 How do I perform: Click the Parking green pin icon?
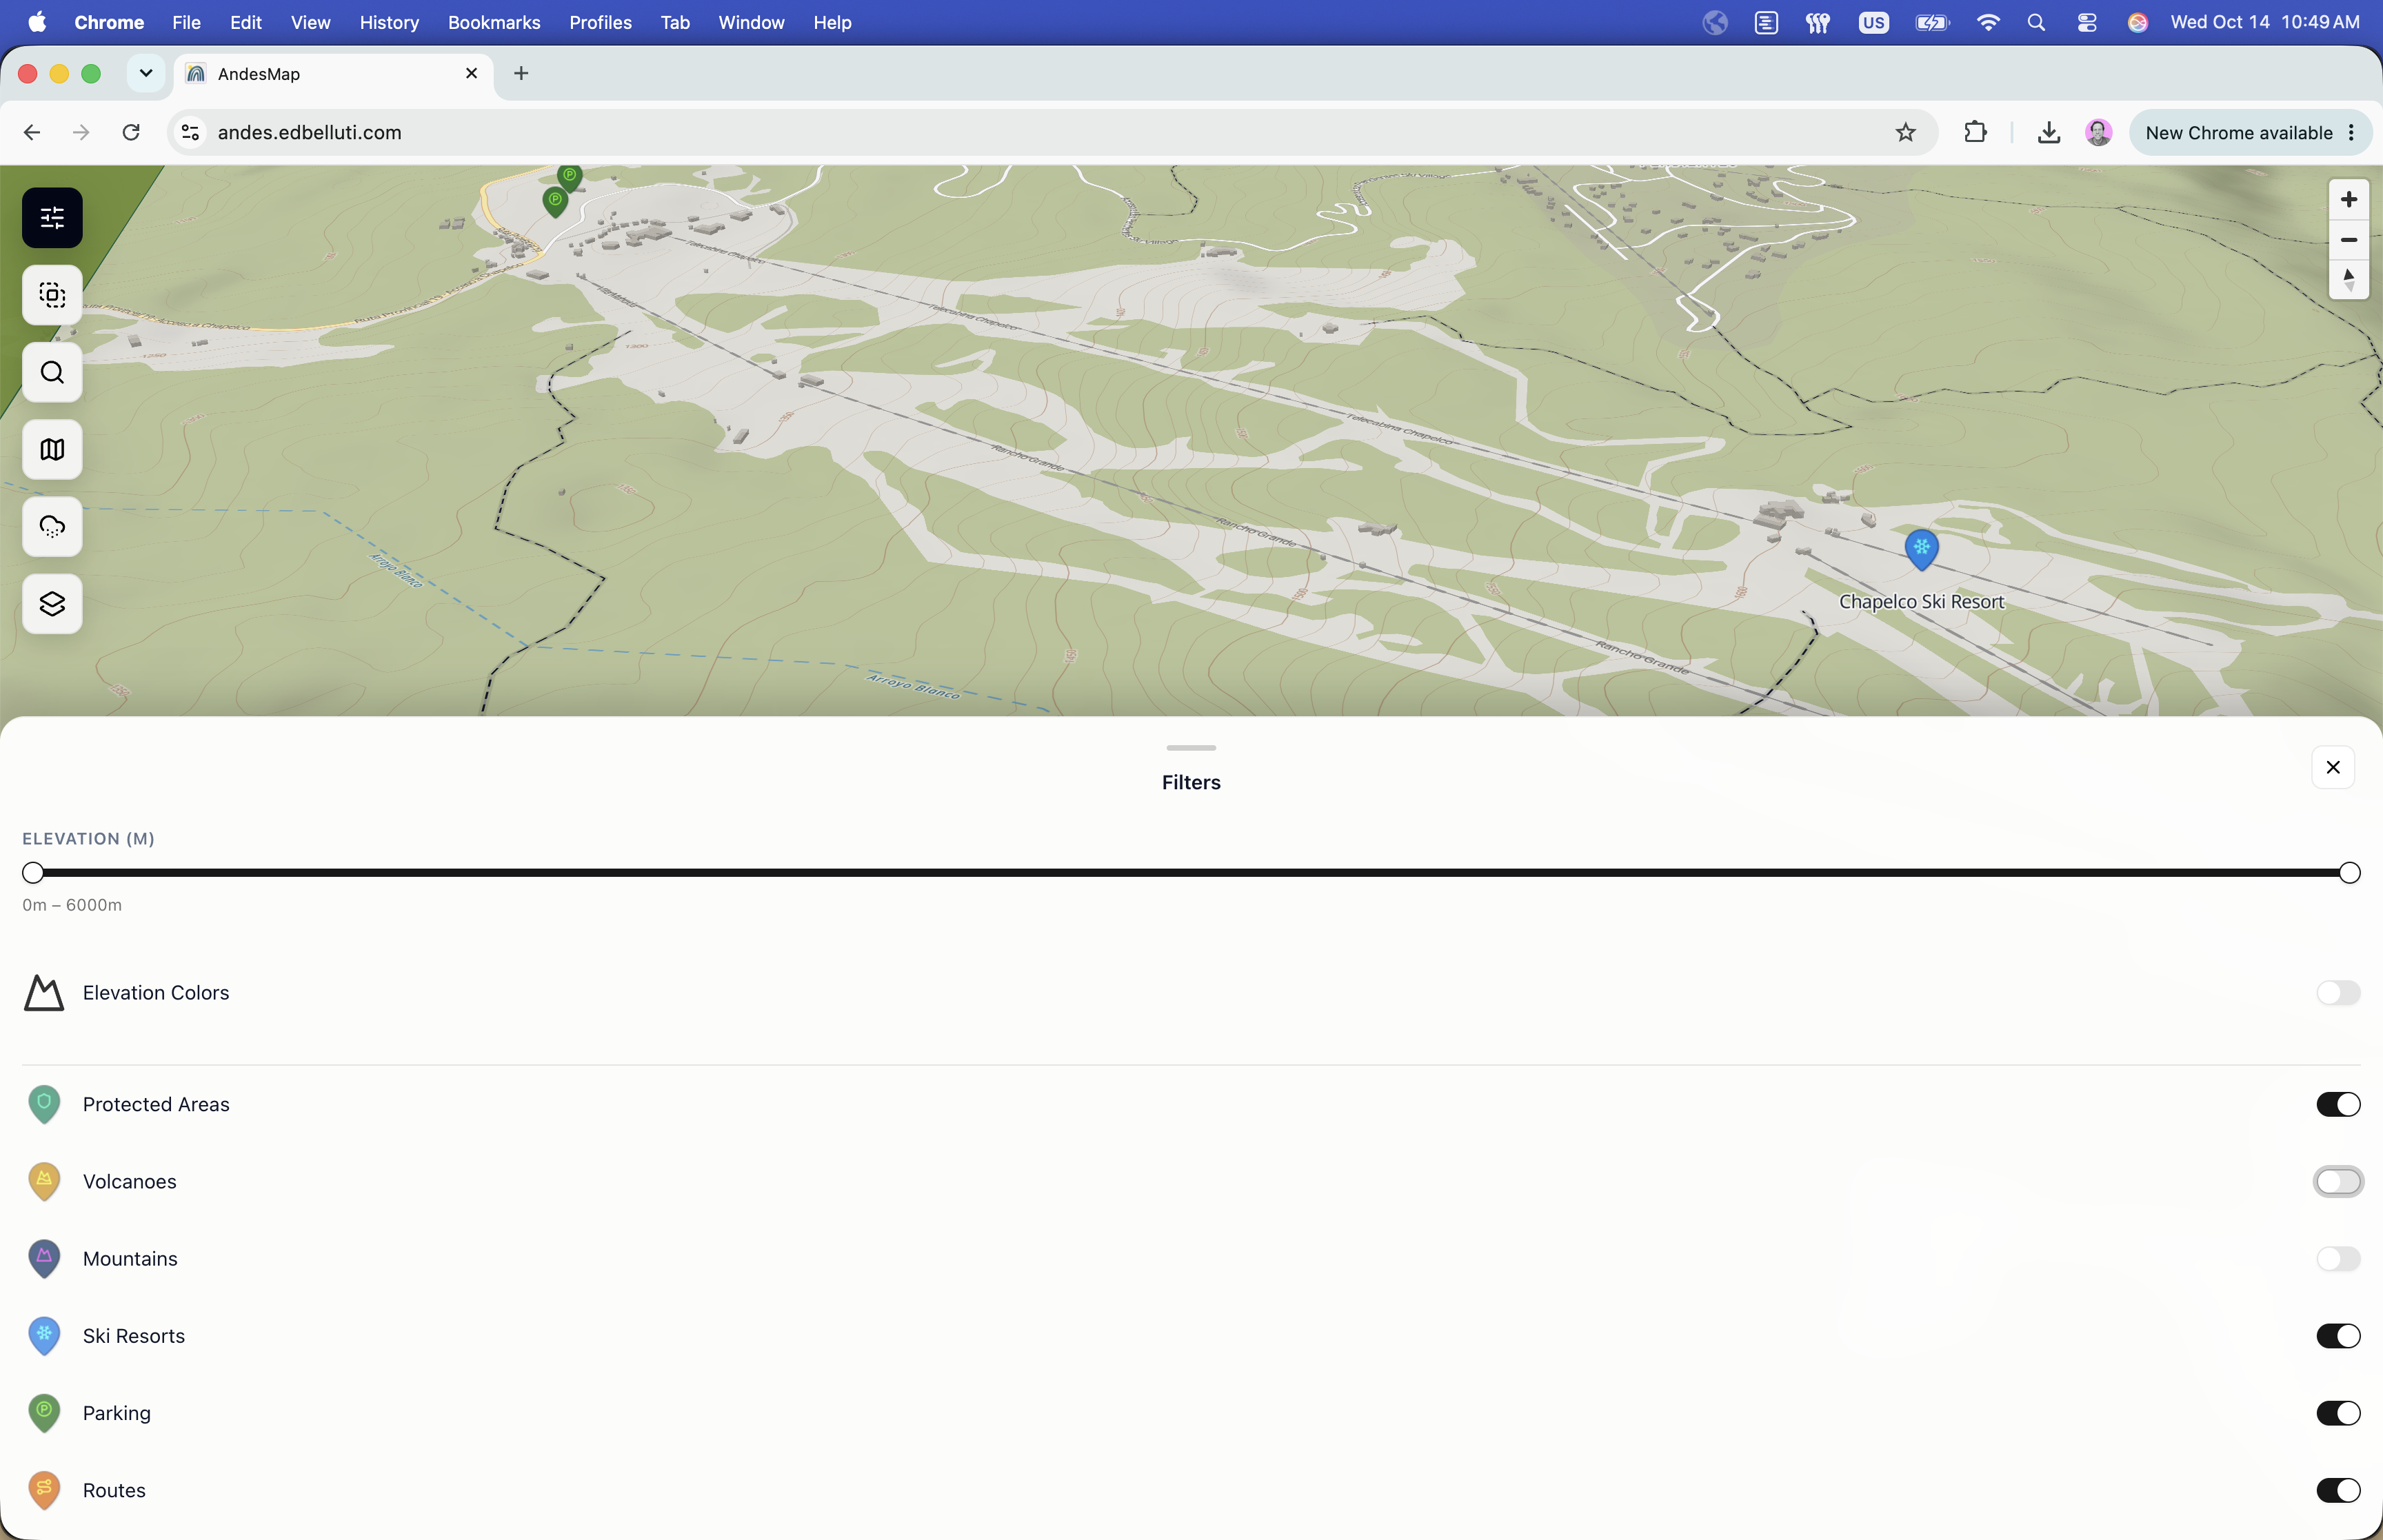click(x=44, y=1413)
